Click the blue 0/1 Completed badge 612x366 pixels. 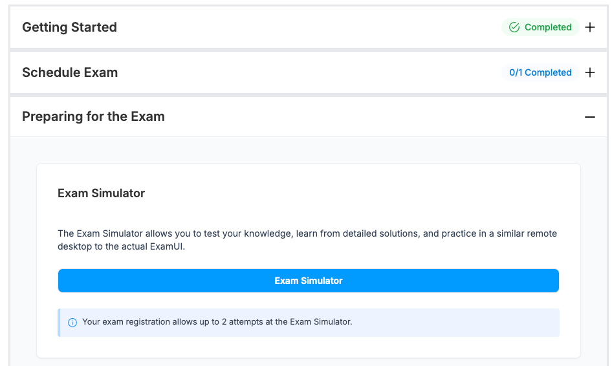(x=540, y=72)
